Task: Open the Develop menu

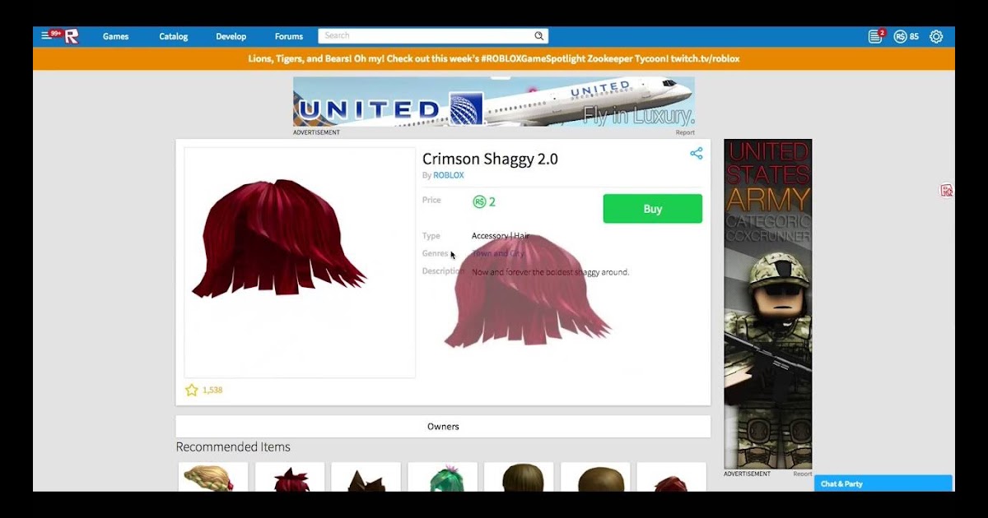Action: 231,36
